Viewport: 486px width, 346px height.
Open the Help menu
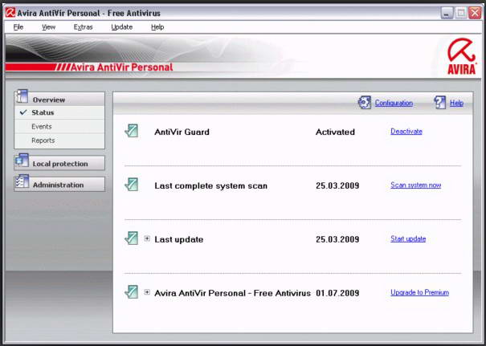pos(157,27)
